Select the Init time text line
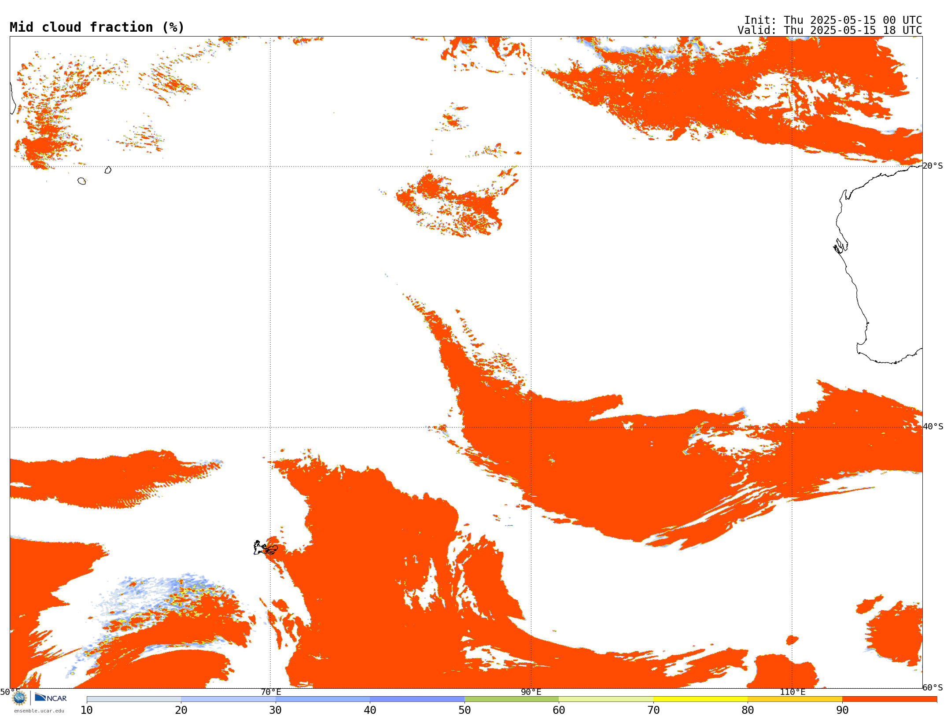The image size is (951, 716). click(833, 20)
